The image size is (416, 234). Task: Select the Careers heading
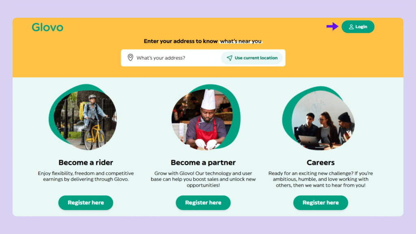coord(321,162)
